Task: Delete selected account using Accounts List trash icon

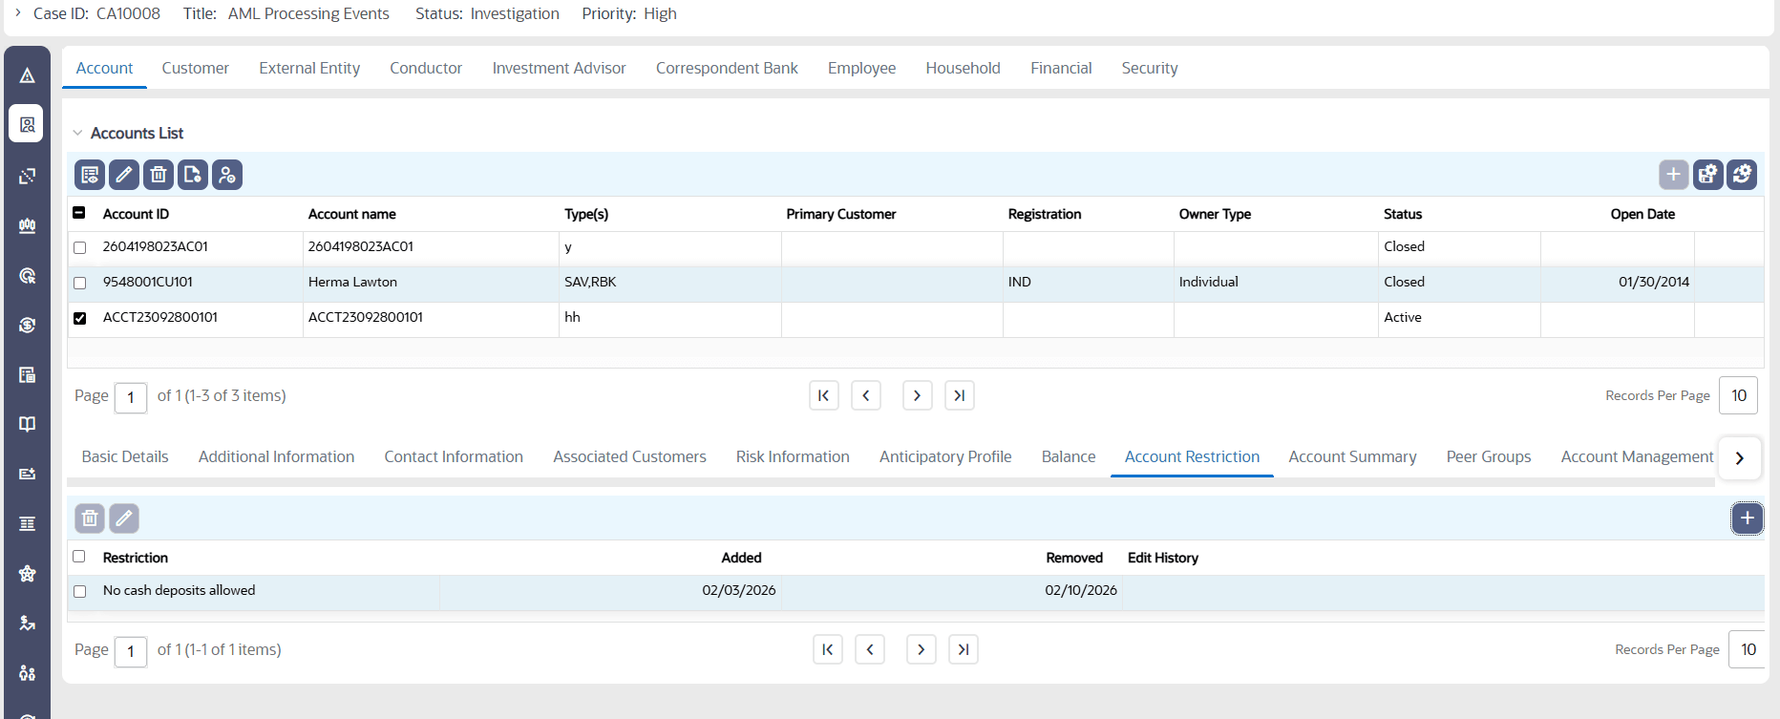Action: (159, 175)
